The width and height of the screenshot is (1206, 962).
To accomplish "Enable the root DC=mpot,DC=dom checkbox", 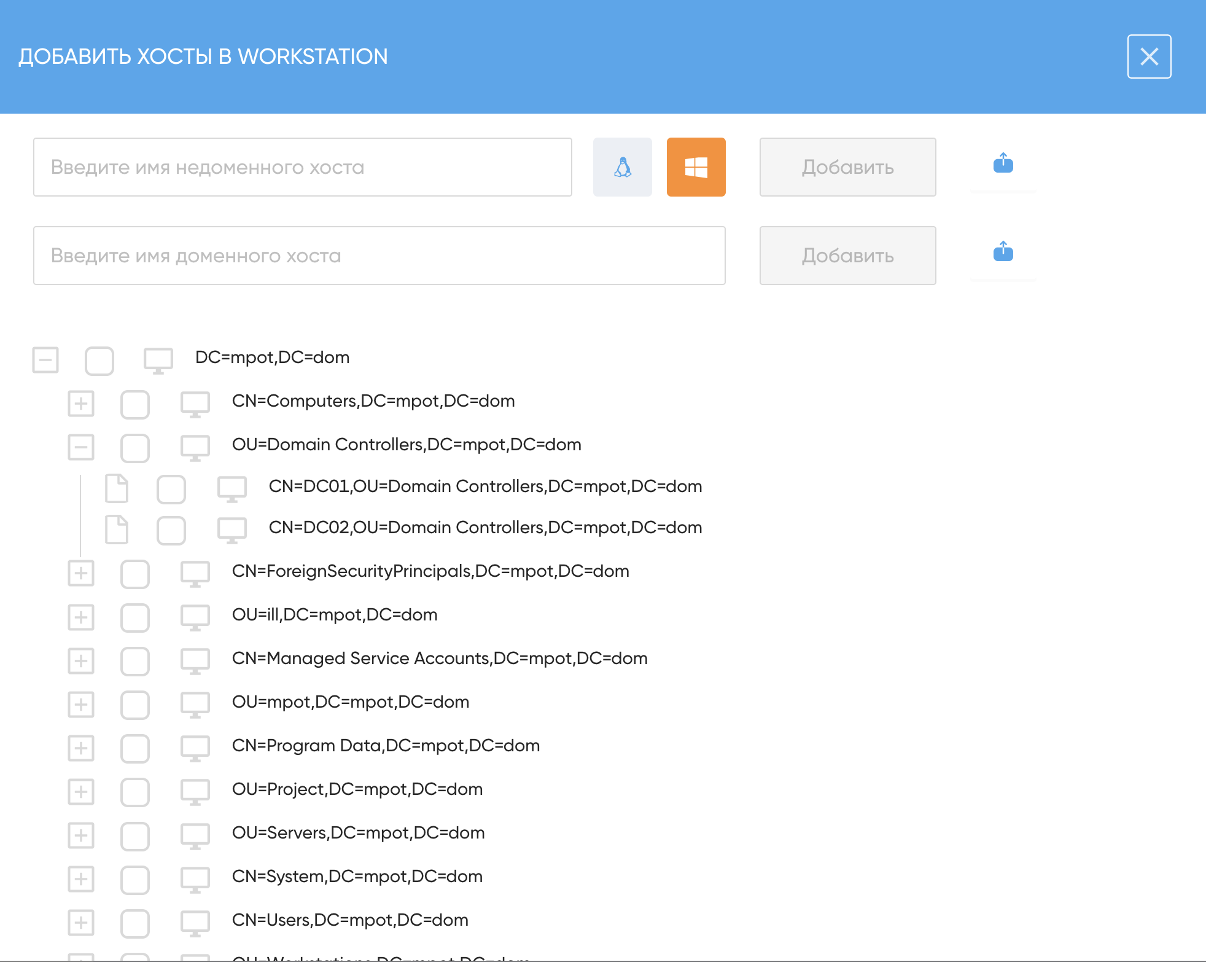I will 99,361.
